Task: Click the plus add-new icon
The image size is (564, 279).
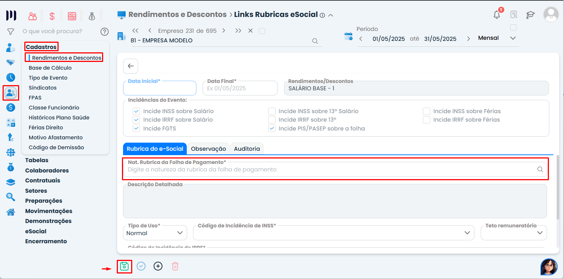Action: point(158,266)
